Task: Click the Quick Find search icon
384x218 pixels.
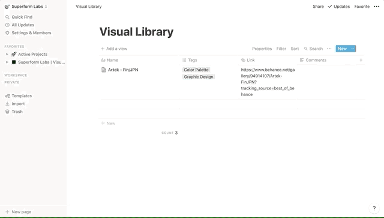Action: pos(7,17)
